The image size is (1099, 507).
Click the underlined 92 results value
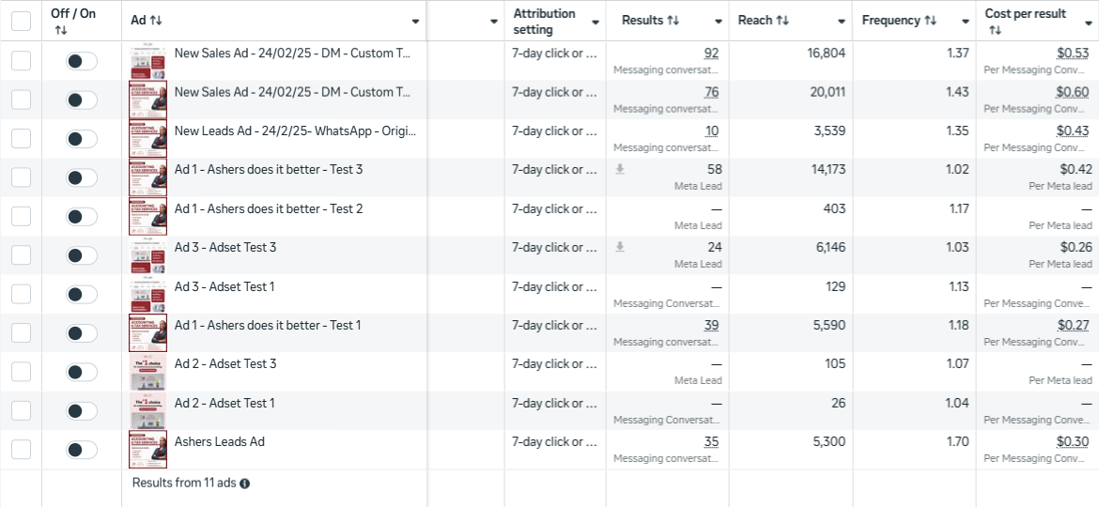point(710,54)
